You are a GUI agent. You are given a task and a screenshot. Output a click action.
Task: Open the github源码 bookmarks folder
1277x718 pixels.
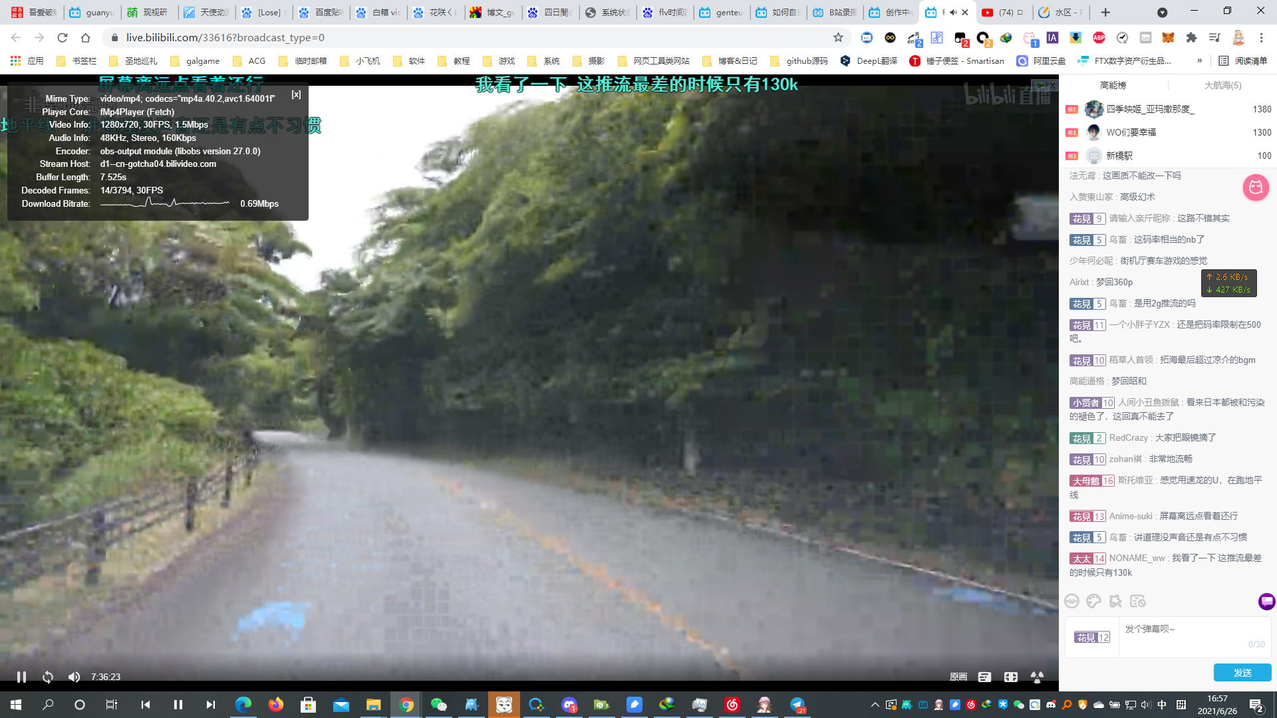pyautogui.click(x=799, y=60)
